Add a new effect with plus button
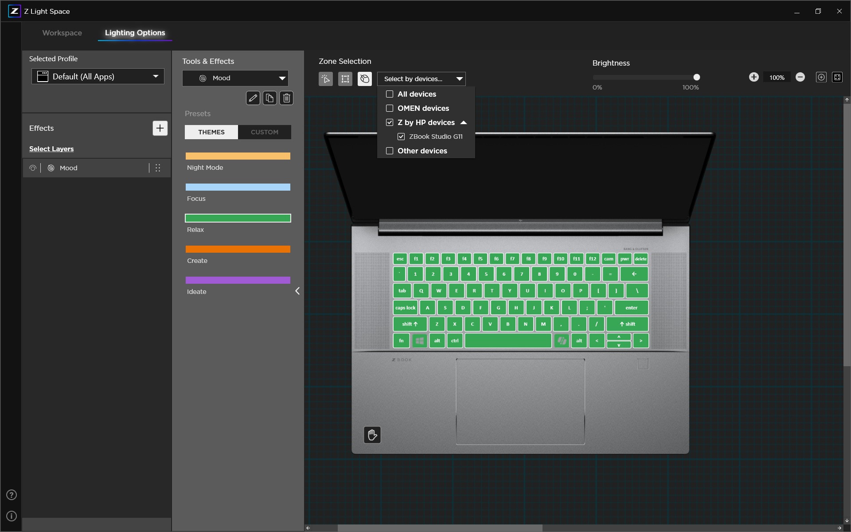The image size is (851, 532). point(160,128)
